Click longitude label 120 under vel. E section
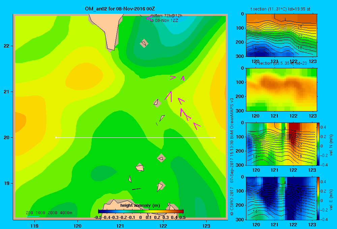The height and width of the screenshot is (229, 337). click(256, 225)
